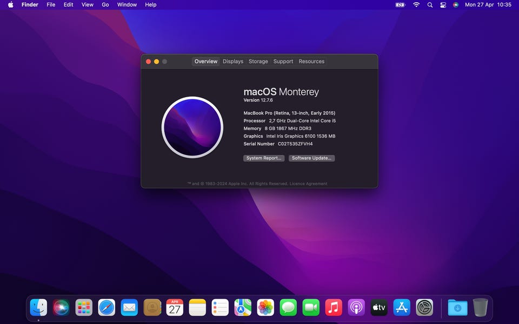Open Messages from the Dock

288,307
